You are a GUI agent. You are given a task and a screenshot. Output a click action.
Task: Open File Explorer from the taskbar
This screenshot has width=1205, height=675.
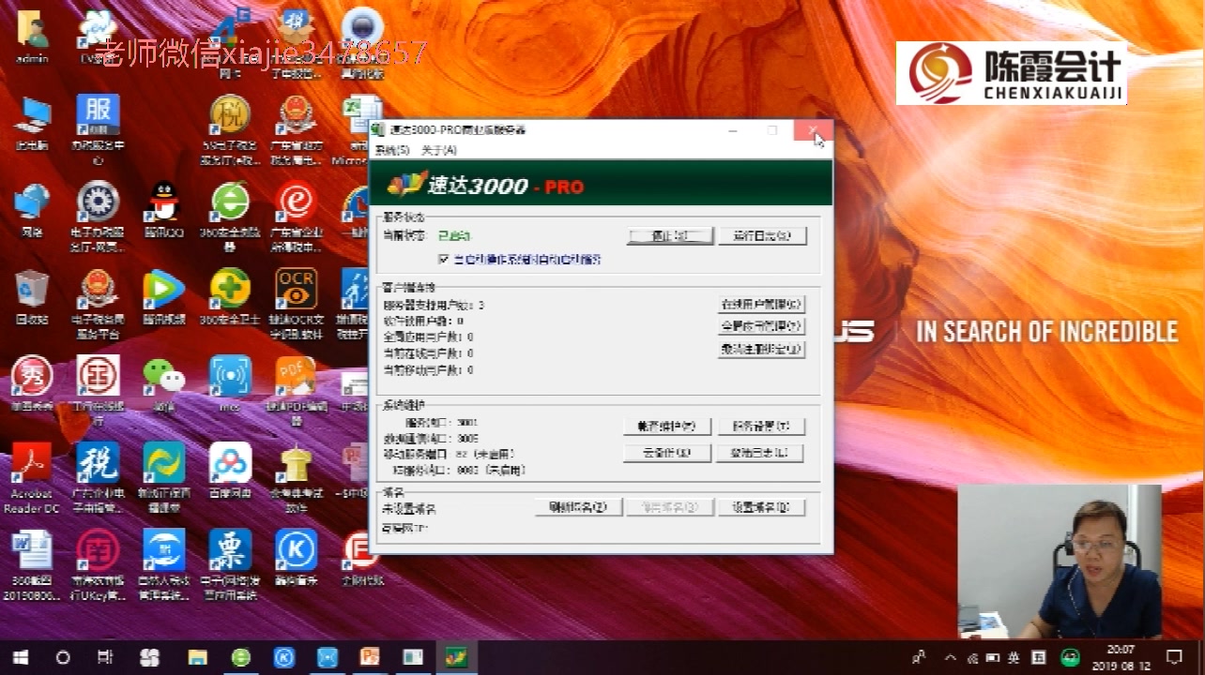(197, 657)
